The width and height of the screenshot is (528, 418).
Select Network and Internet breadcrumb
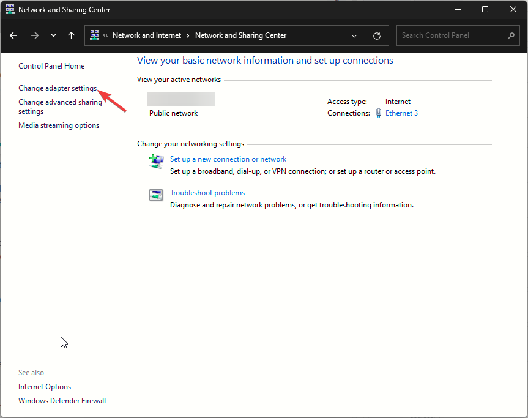pos(147,35)
